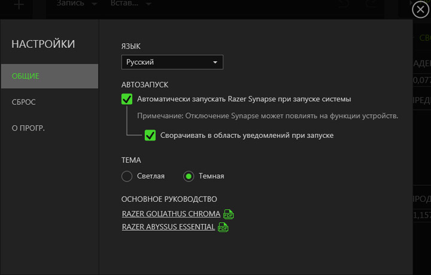Click the Светлая theme label text

coord(150,176)
